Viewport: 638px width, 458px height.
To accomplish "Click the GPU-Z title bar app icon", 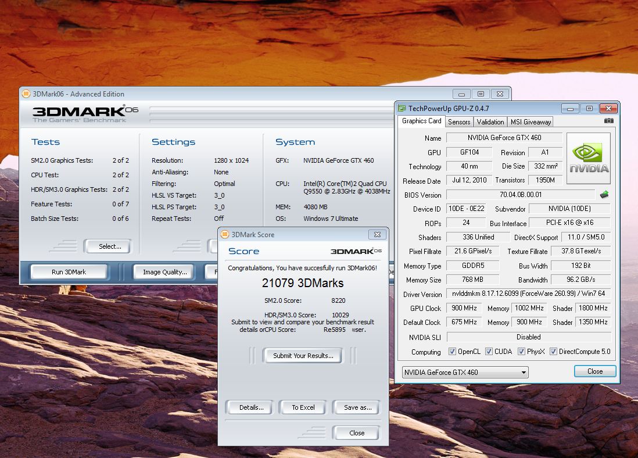I will pos(402,108).
